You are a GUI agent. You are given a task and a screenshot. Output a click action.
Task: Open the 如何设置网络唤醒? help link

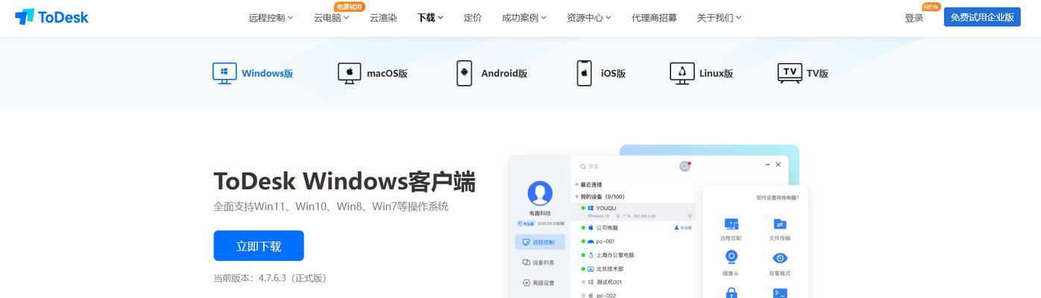point(778,197)
